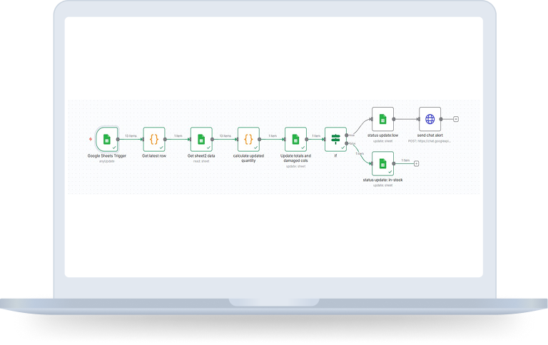
Task: Select Update totals and damaged cols node
Action: coord(295,138)
